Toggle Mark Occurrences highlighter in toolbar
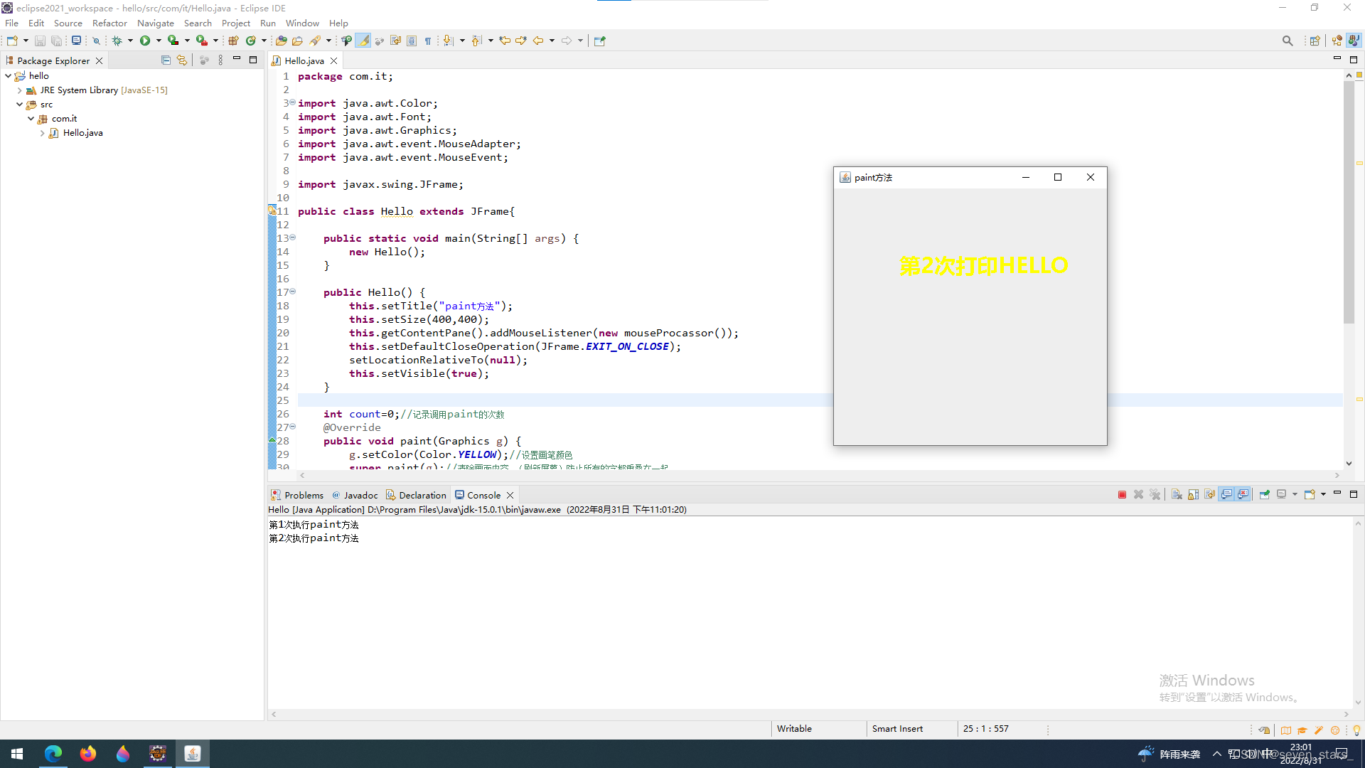Image resolution: width=1365 pixels, height=768 pixels. tap(363, 41)
